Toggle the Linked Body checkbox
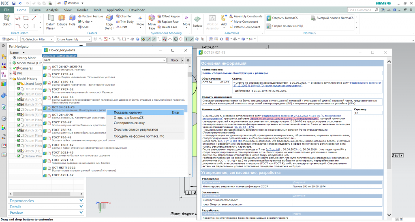Image resolution: width=415 pixels, height=222 pixels. point(19,84)
